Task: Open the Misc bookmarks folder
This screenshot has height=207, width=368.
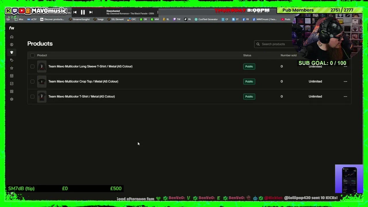Action: coord(19,19)
